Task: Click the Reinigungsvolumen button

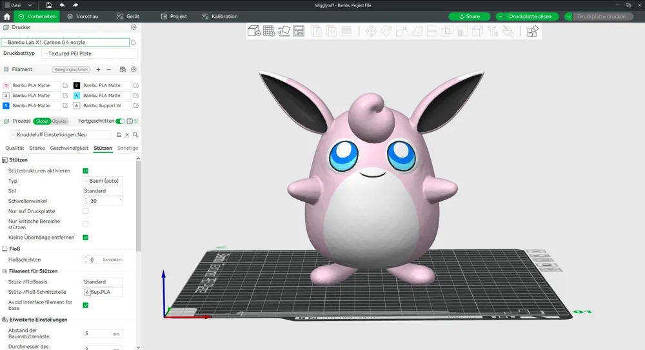Action: coord(71,70)
